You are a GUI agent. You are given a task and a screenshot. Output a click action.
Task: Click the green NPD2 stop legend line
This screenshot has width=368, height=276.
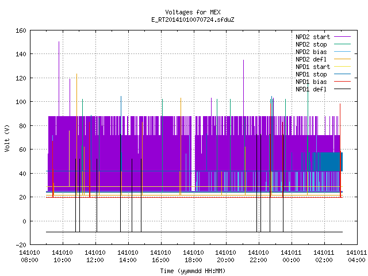click(342, 44)
